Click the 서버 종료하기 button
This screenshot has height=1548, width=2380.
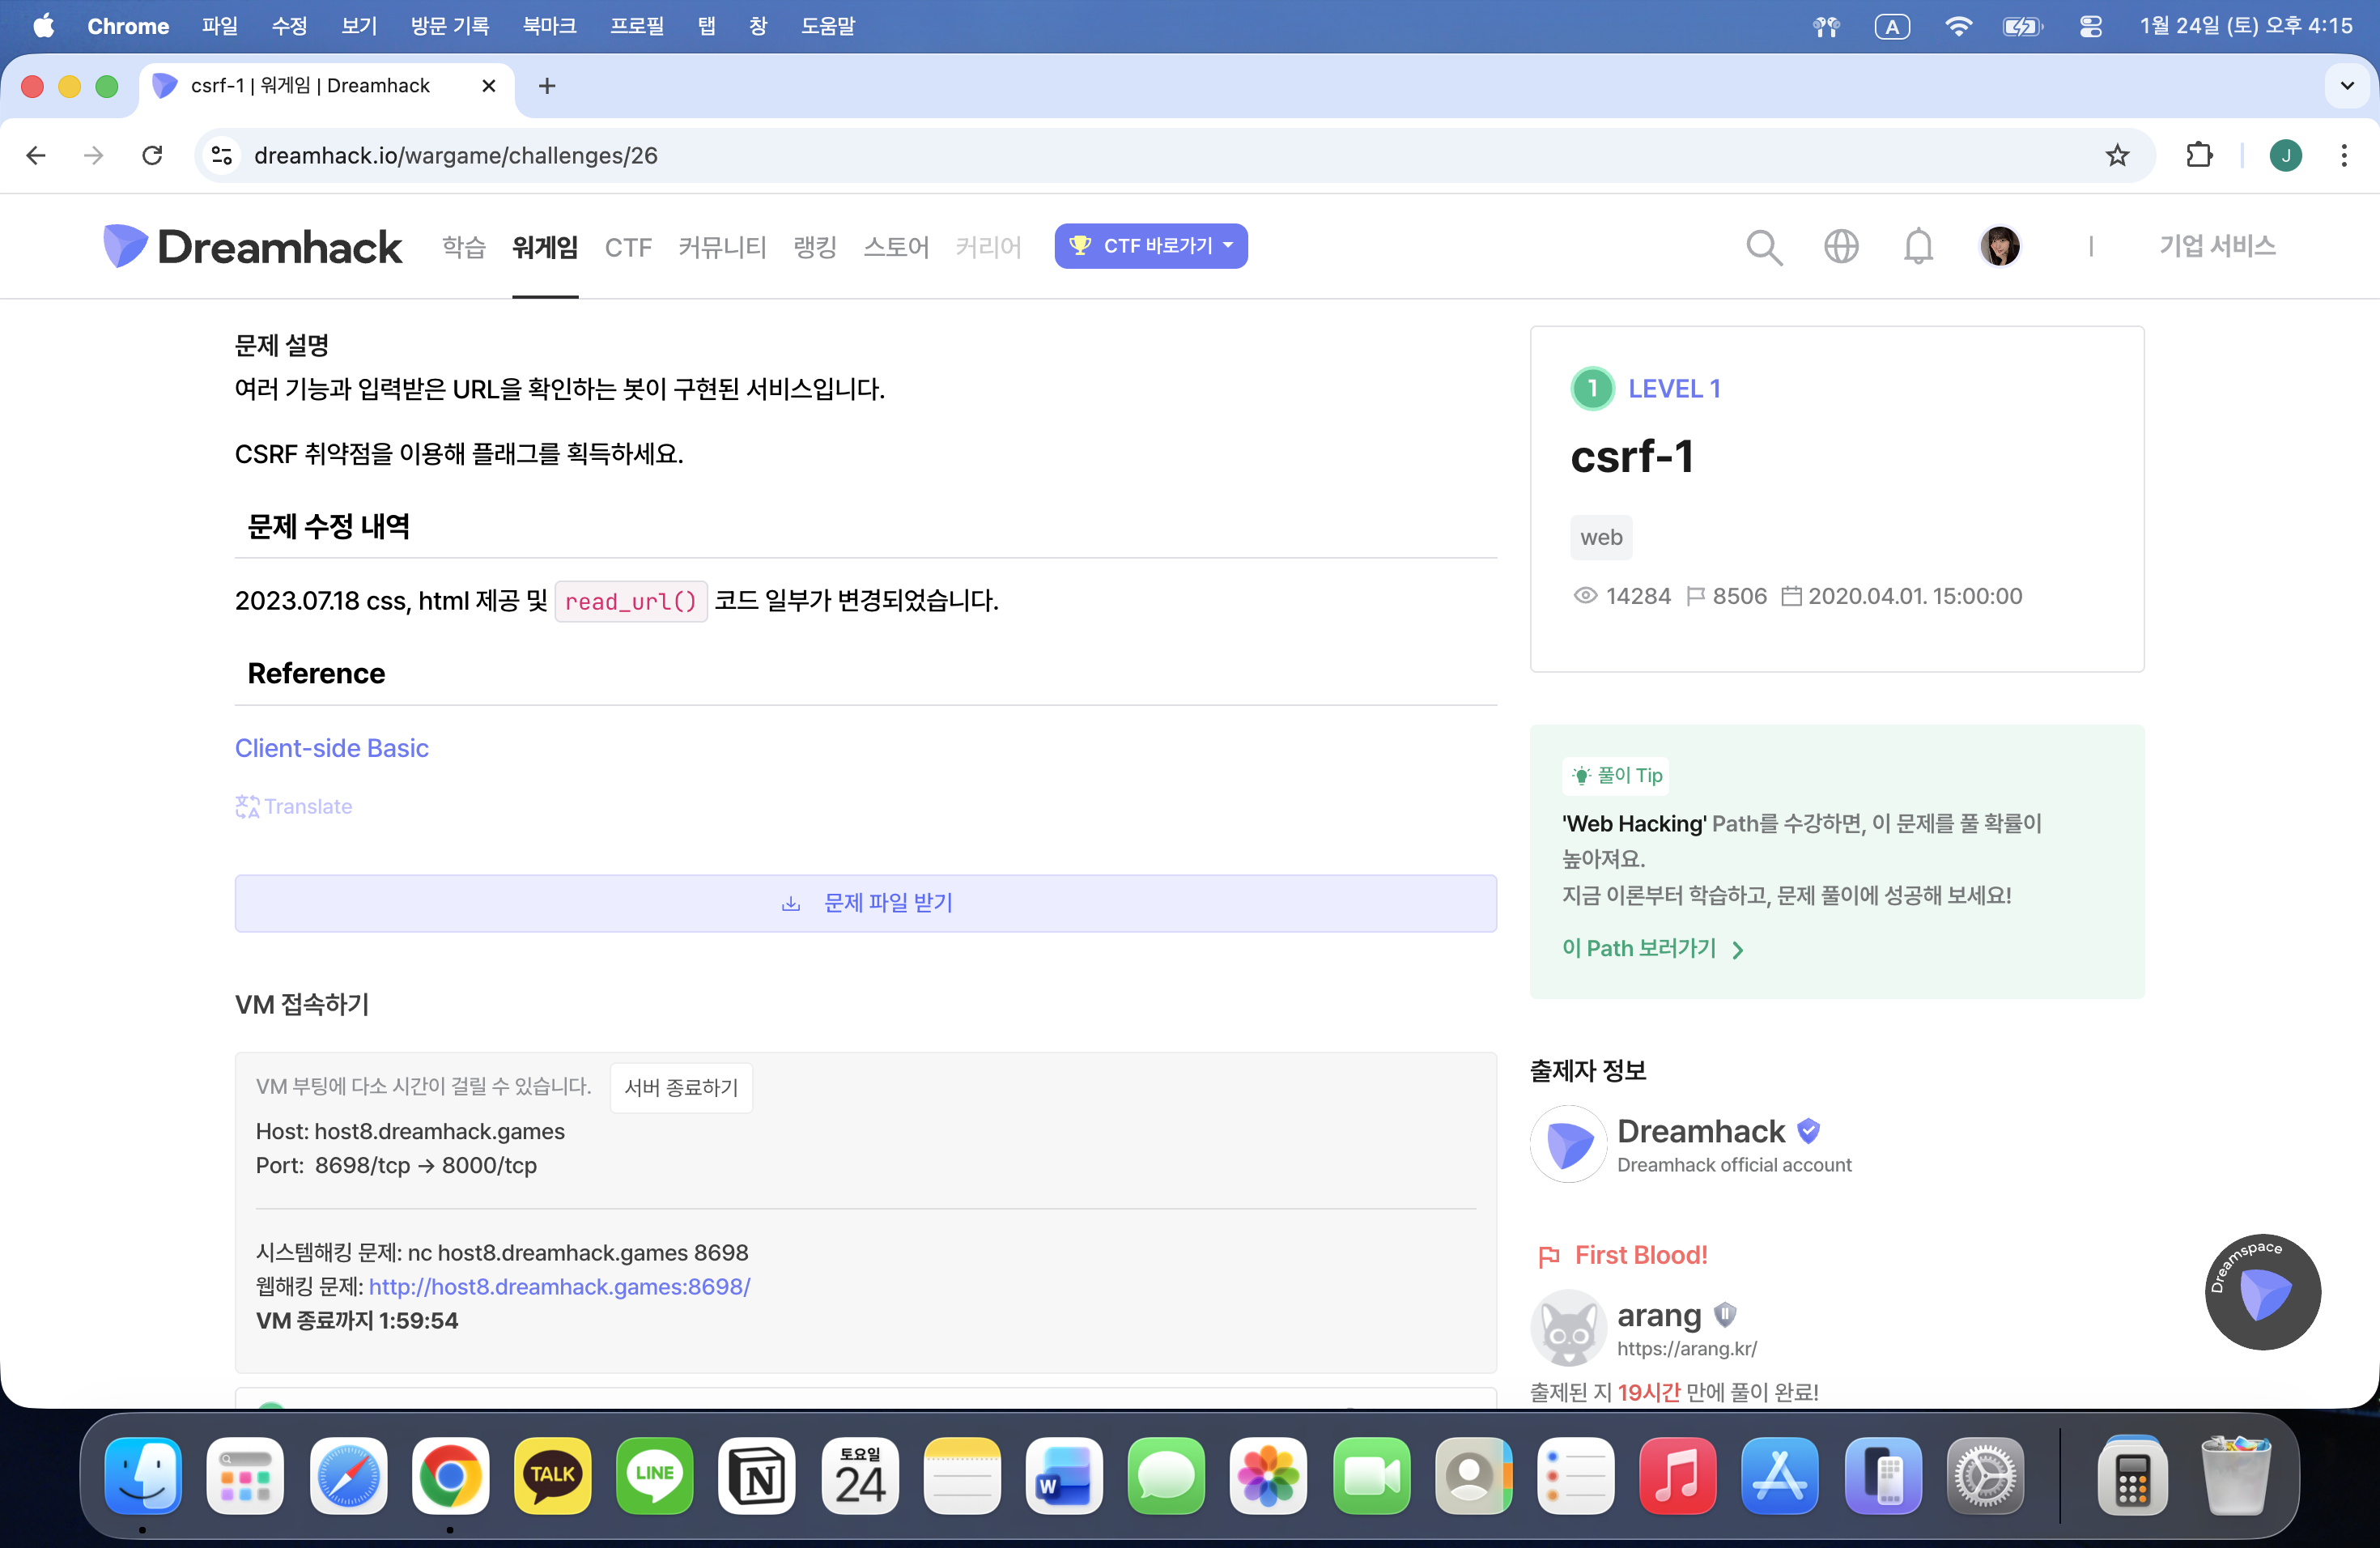click(681, 1087)
